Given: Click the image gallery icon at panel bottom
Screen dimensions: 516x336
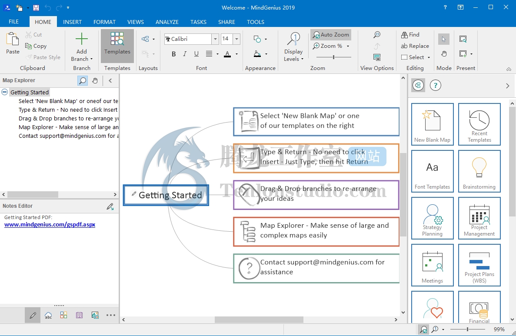Looking at the screenshot, I should pos(95,315).
